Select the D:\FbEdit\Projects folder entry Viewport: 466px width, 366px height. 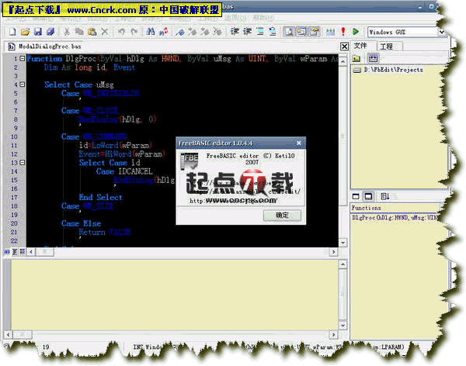coord(393,70)
